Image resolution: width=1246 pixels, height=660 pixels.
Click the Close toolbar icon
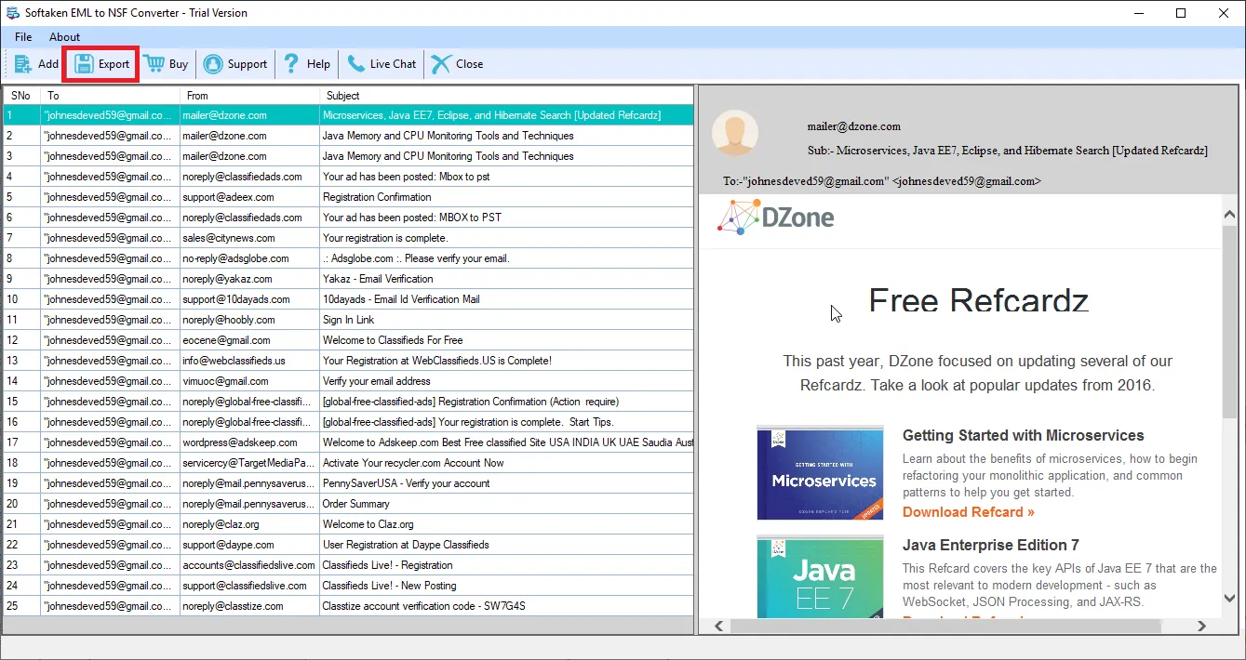coord(441,64)
